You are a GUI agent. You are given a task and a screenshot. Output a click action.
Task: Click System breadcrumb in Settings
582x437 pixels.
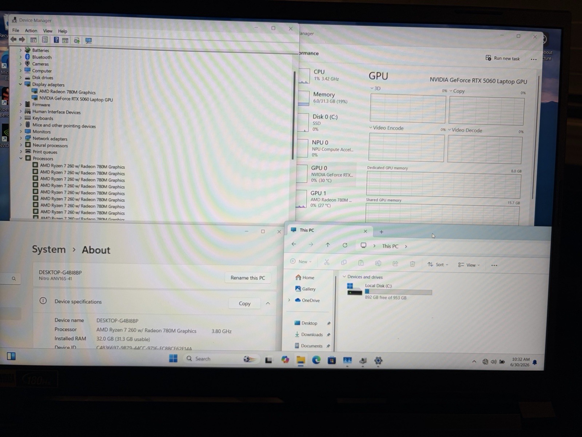click(x=49, y=249)
